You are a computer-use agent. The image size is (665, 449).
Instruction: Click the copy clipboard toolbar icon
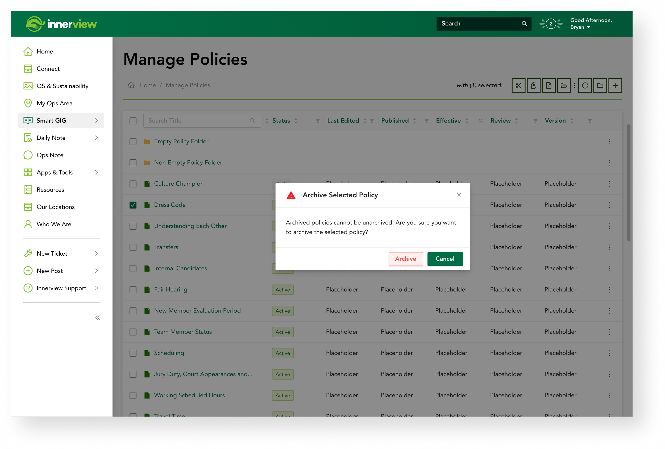click(533, 85)
